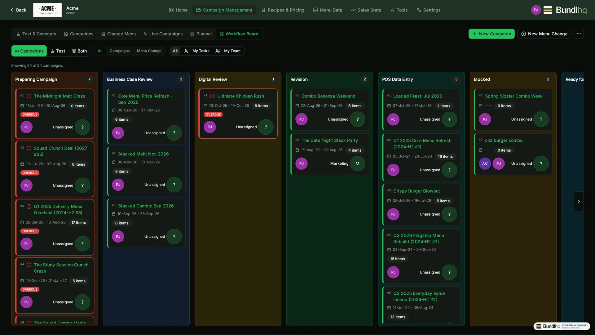Click the unassigned '?' avatar on Combo Bonanza Weekend

click(x=357, y=119)
